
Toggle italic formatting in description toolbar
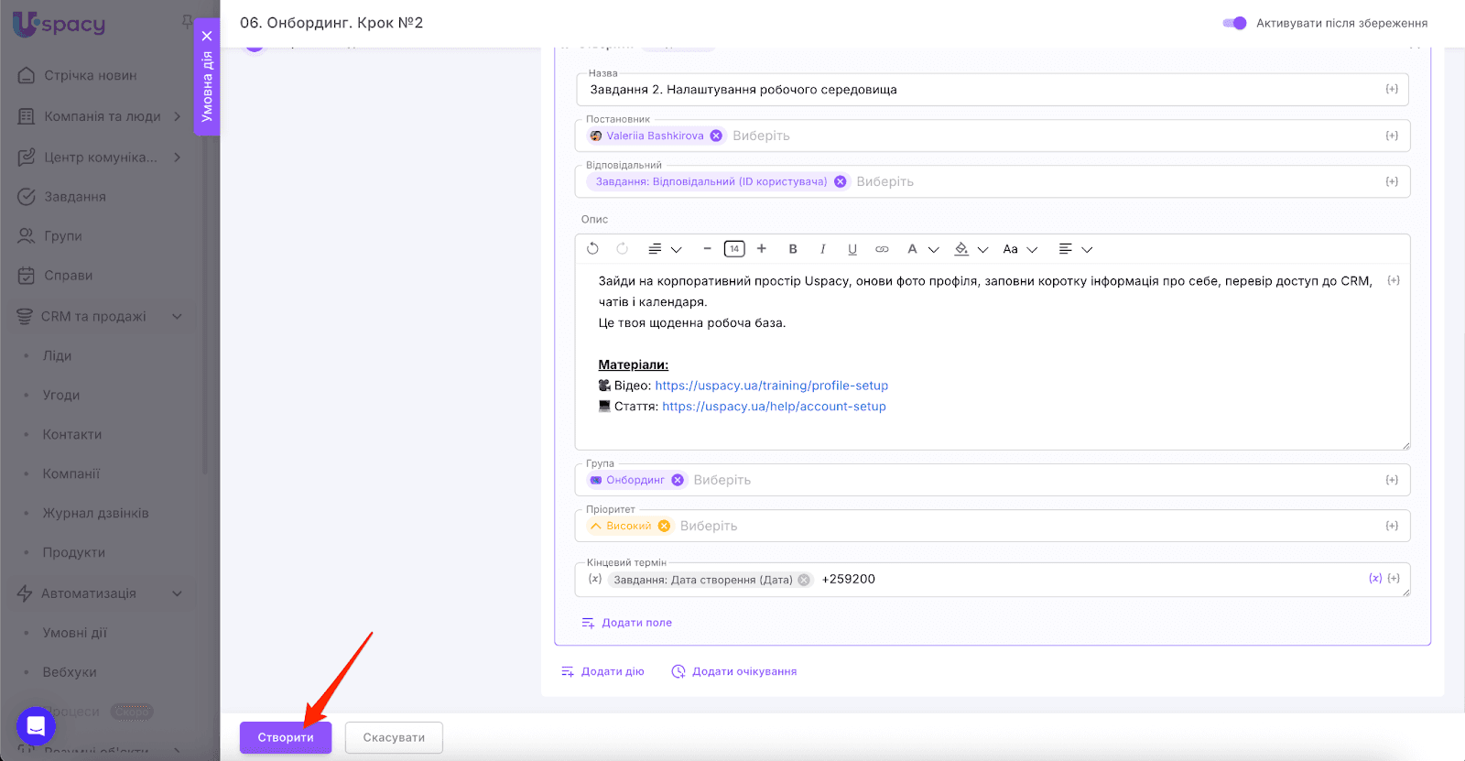822,249
